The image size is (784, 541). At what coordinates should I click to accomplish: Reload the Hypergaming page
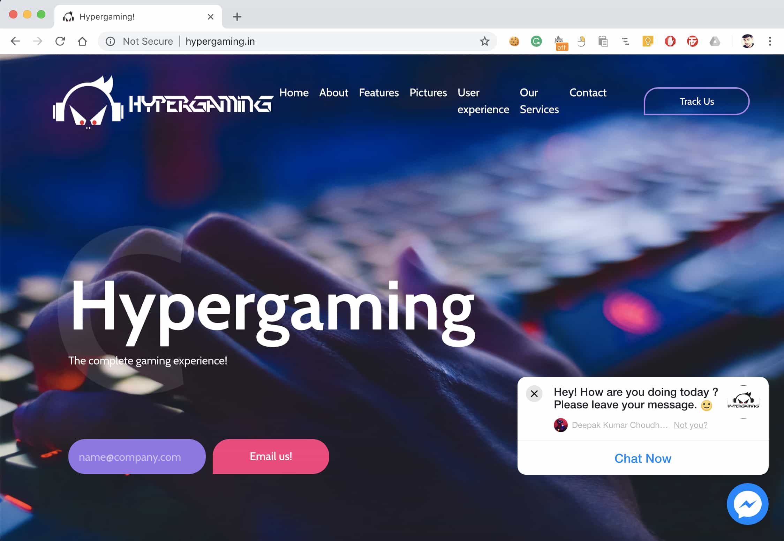tap(60, 41)
